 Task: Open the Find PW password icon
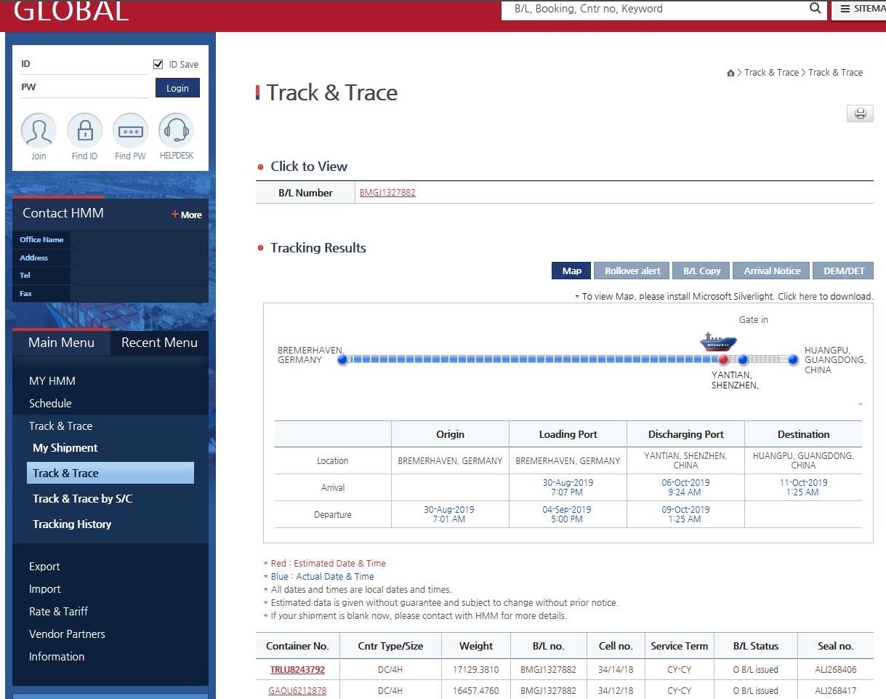coord(130,131)
